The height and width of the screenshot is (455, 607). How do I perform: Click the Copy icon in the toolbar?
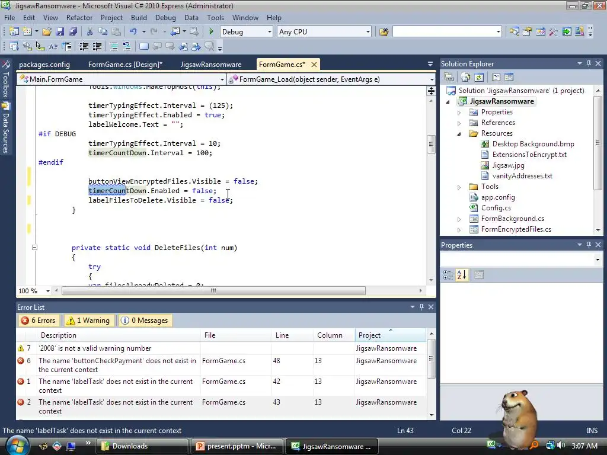click(103, 32)
